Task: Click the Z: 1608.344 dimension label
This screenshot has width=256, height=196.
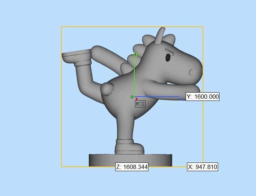Action: [x=132, y=167]
